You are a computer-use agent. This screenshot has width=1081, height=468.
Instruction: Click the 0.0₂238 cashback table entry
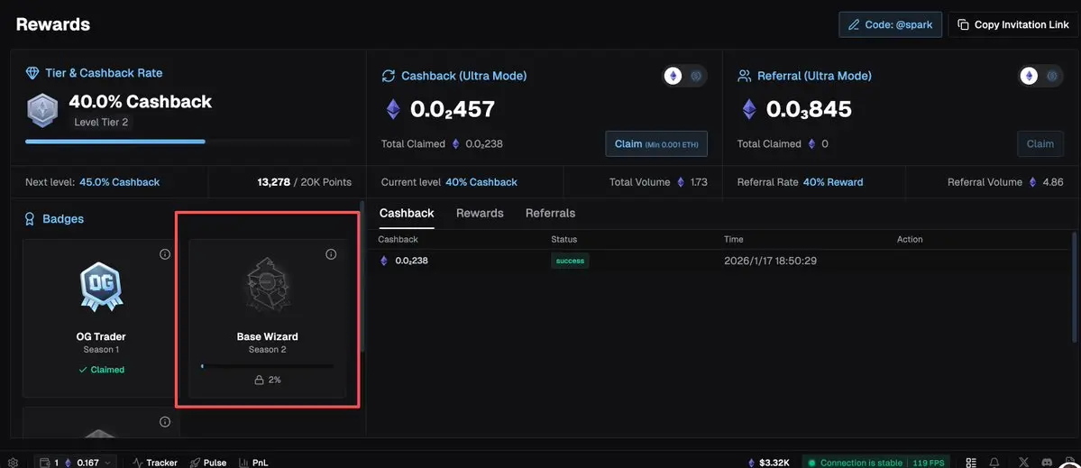404,262
